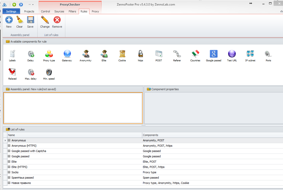Open the Filters tab
This screenshot has width=283, height=190.
point(72,11)
